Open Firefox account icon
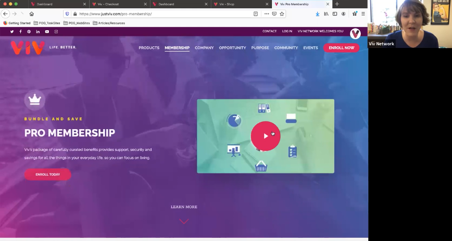Image resolution: width=452 pixels, height=241 pixels. tap(343, 14)
